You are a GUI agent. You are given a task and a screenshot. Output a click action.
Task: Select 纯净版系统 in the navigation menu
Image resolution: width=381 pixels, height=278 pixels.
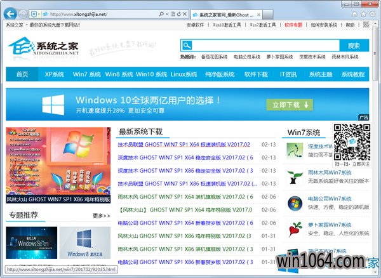coord(220,74)
